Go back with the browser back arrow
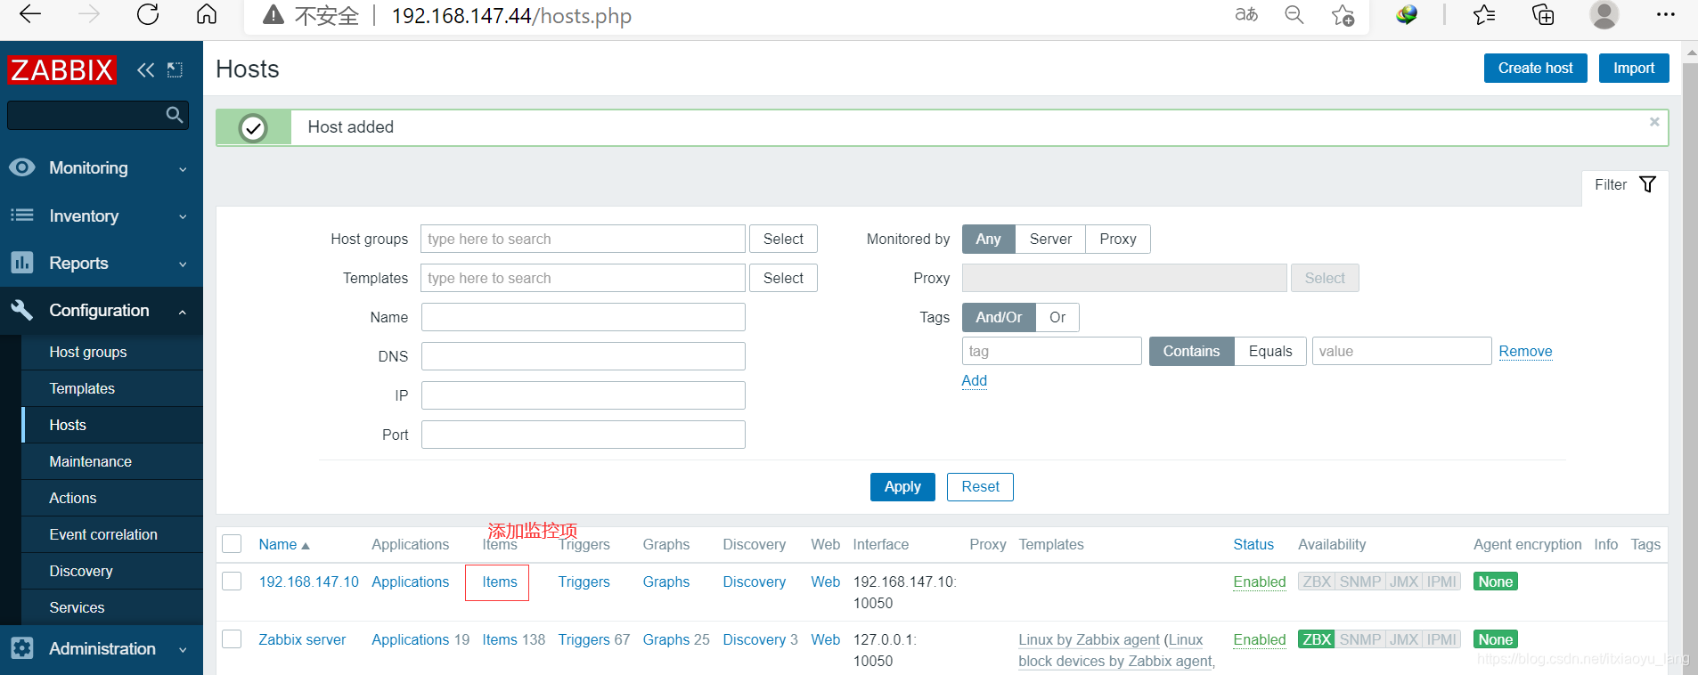This screenshot has height=675, width=1698. click(x=30, y=14)
